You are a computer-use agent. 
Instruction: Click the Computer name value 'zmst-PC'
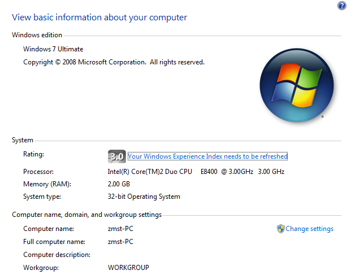[x=120, y=229]
